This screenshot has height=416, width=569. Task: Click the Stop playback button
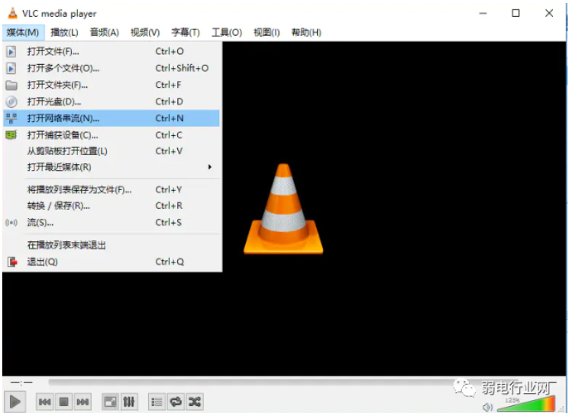pos(64,401)
